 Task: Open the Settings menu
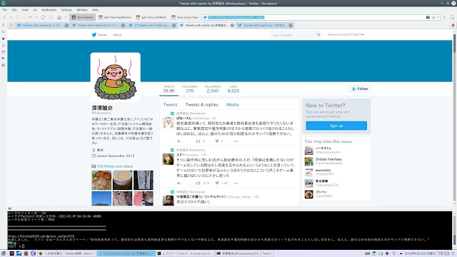66,10
